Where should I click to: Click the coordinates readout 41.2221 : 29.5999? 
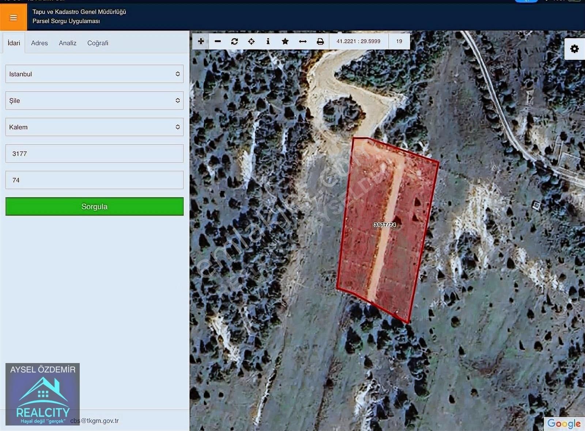(x=358, y=41)
